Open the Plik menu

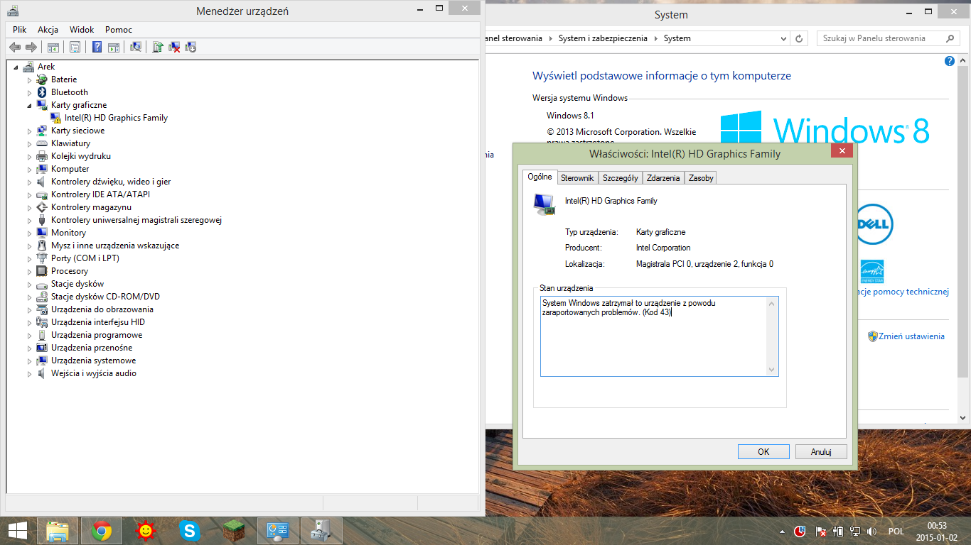[x=19, y=30]
